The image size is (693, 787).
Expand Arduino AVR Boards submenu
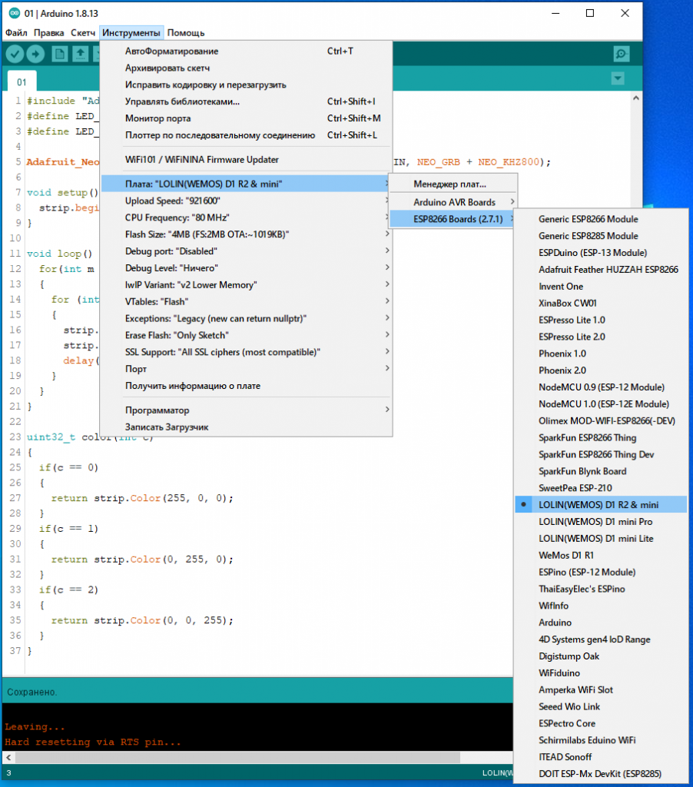(x=453, y=203)
